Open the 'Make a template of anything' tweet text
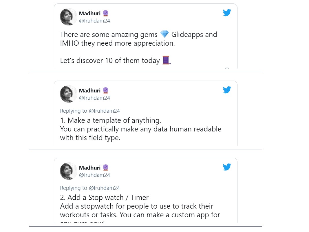 point(141,129)
